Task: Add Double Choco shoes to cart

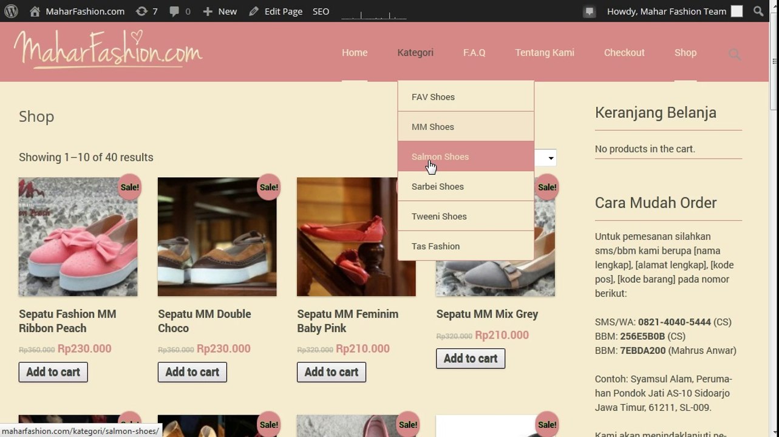Action: (x=192, y=372)
